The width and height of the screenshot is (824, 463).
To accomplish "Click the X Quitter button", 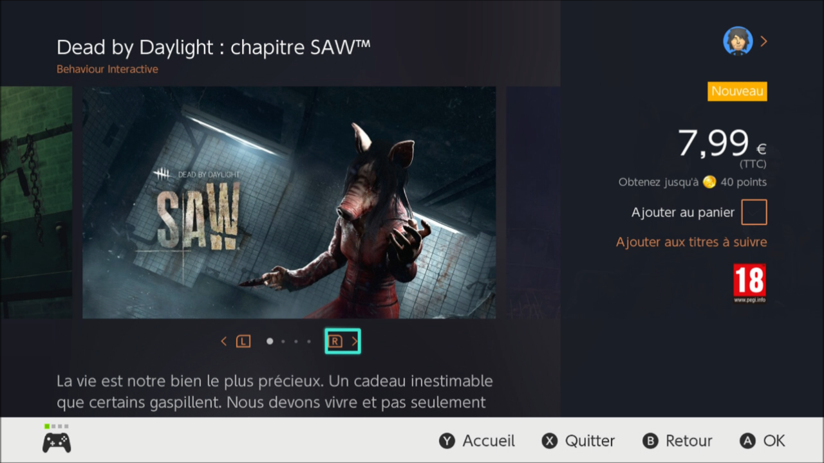I will point(578,440).
